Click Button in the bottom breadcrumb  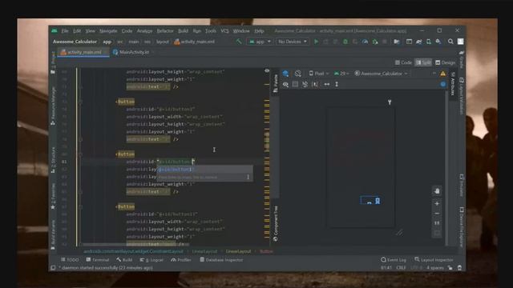(266, 251)
